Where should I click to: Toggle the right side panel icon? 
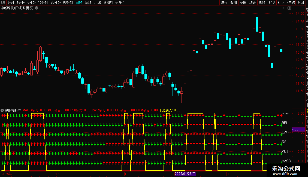[x=289, y=8]
